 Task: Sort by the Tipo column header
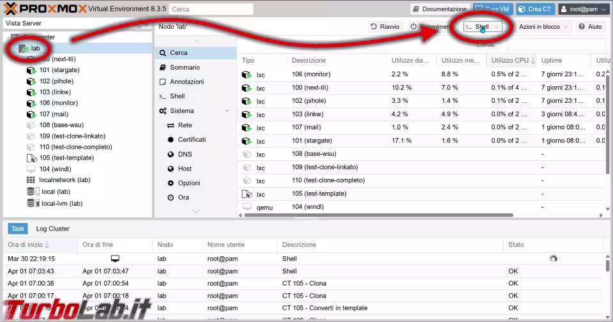pos(261,60)
